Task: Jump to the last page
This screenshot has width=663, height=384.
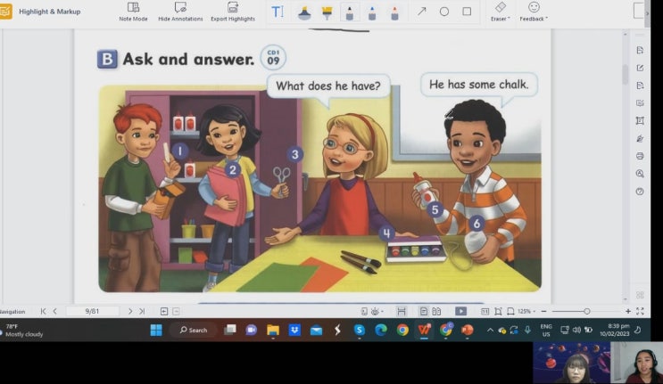Action: [x=142, y=312]
